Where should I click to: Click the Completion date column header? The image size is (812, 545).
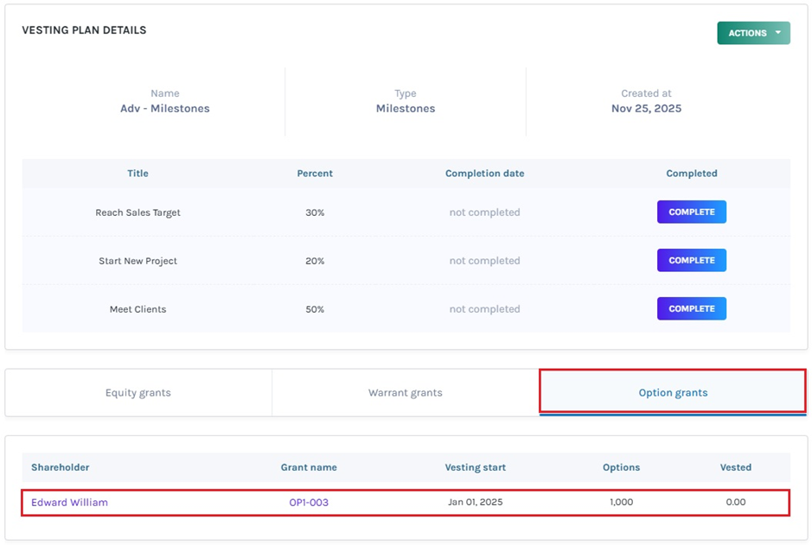pyautogui.click(x=484, y=174)
